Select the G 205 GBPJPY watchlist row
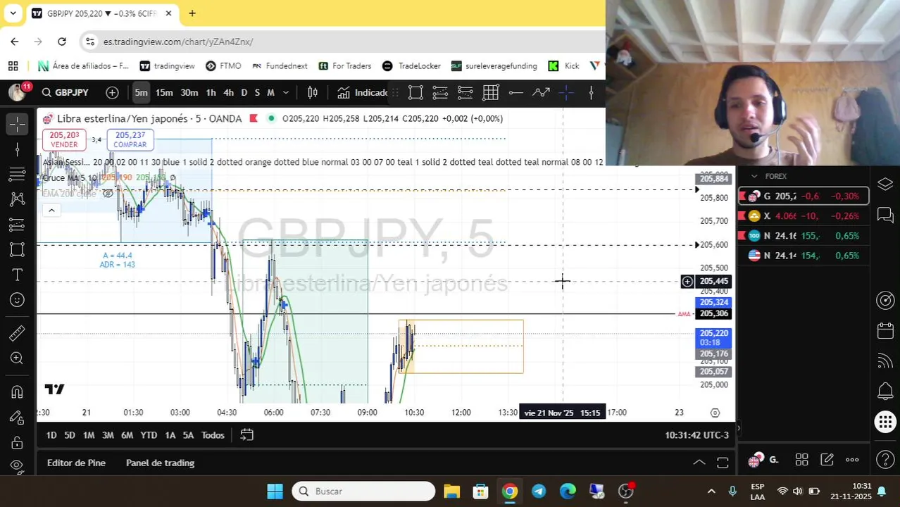 click(804, 196)
